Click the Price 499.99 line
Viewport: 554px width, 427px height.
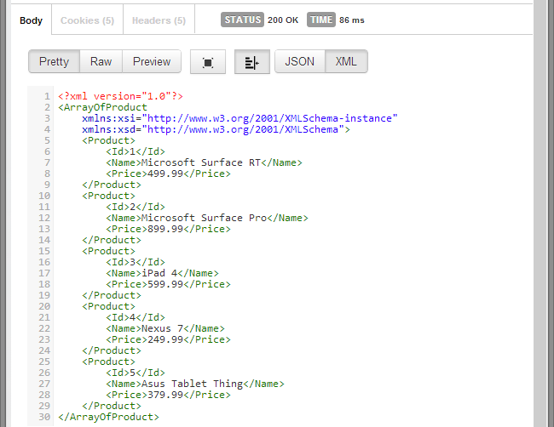[168, 174]
